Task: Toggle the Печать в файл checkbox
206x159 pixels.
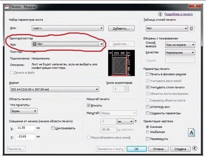Action: [12, 73]
